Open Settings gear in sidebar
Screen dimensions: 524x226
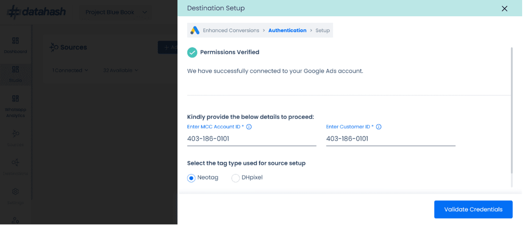16,192
